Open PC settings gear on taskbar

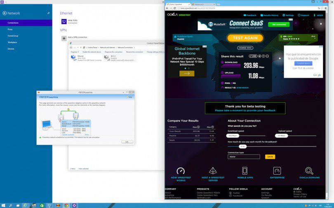click(74, 206)
